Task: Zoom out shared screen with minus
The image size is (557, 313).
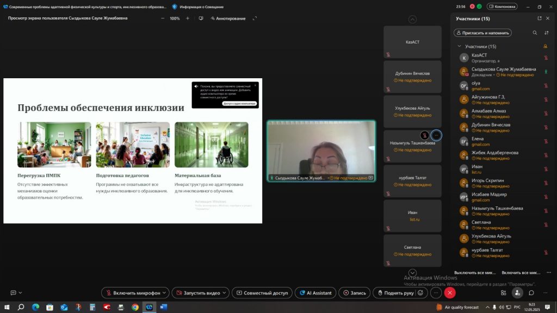Action: click(x=163, y=18)
